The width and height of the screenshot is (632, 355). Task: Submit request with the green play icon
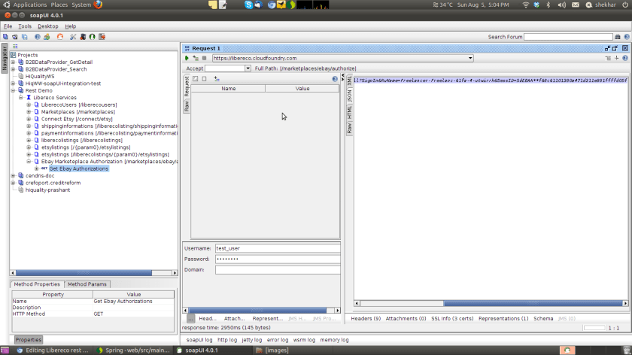point(187,58)
